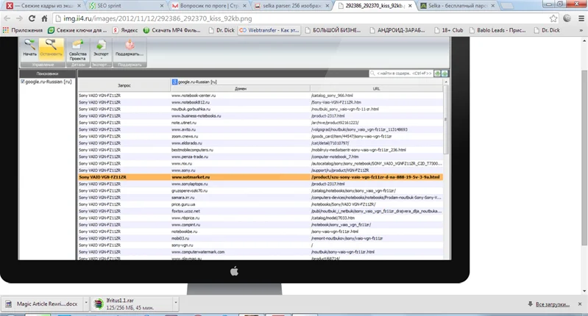Click the Начать start toolbar icon
588x316 pixels.
tap(29, 48)
